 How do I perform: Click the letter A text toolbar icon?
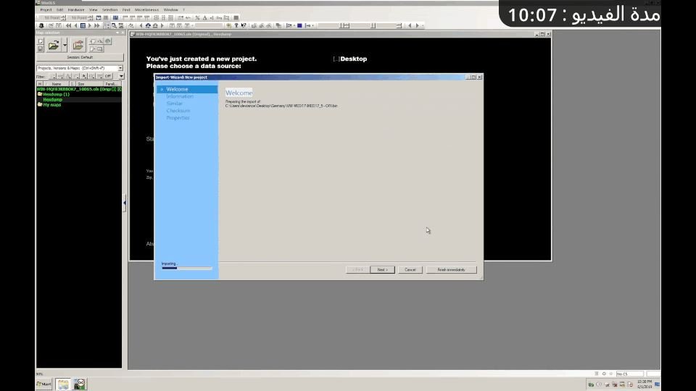(x=204, y=17)
